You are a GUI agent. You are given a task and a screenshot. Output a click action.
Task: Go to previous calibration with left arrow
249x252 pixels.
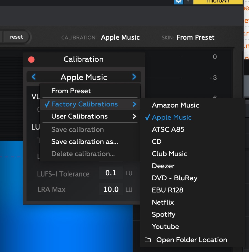pyautogui.click(x=34, y=77)
